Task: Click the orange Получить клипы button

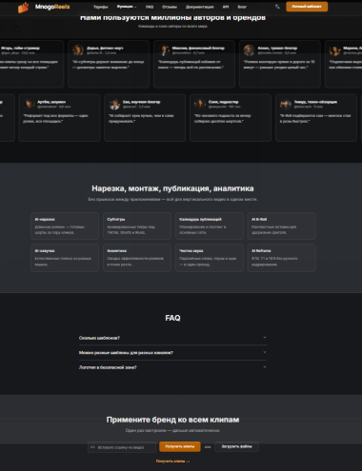Action: [180, 446]
